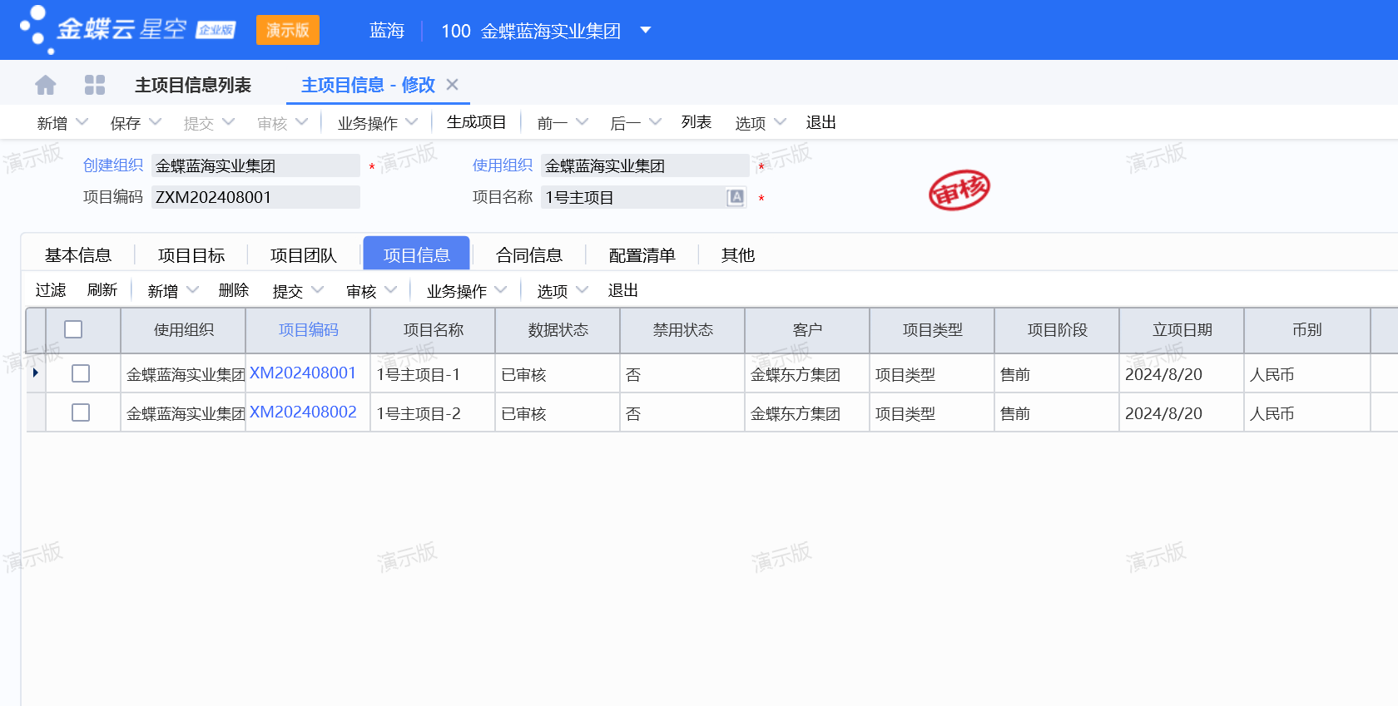Expand the sub-toolbar 业务操作 dropdown arrow

pos(501,290)
